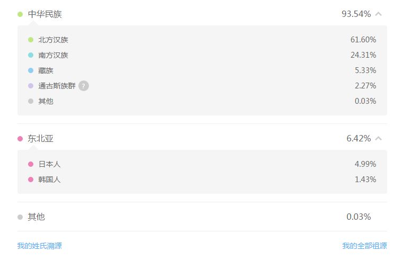The height and width of the screenshot is (260, 394).
Task: Click the cyan dot beside 南方汉族
Action: 31,55
